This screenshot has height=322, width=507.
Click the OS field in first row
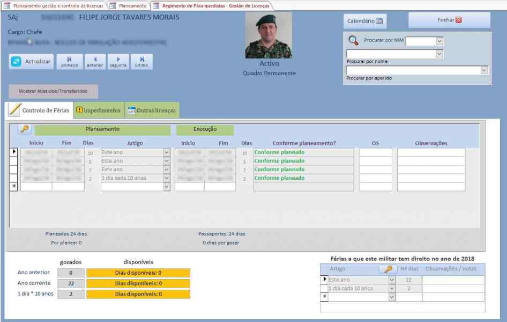(x=375, y=152)
